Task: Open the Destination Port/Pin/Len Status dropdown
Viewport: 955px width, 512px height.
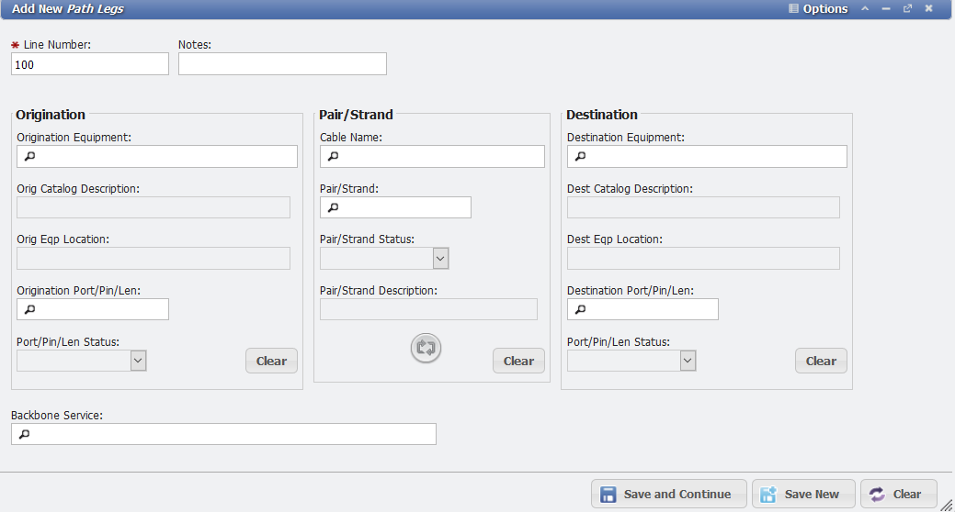Action: click(688, 361)
